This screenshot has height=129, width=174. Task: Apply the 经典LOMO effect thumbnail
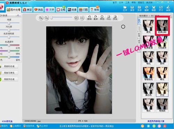162,26
